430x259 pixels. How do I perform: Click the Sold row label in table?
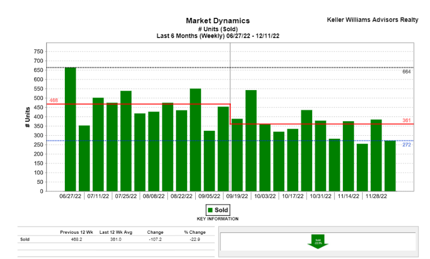pos(25,239)
